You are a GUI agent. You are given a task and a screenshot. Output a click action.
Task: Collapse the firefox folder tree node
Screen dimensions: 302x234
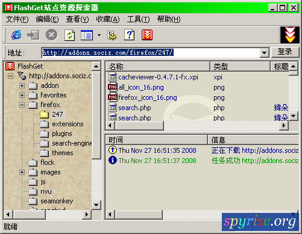point(22,105)
